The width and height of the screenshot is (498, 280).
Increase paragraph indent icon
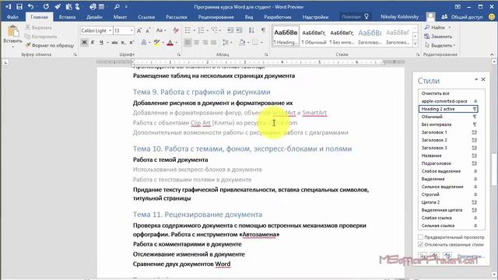click(x=239, y=30)
